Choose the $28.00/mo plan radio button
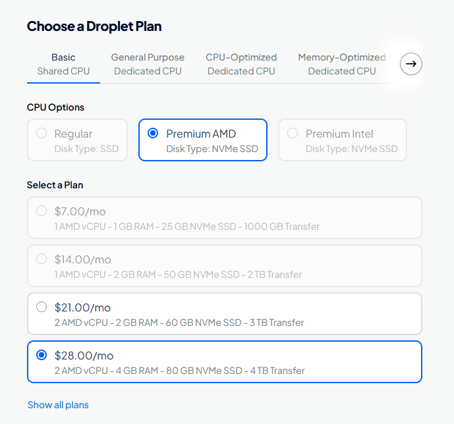 [42, 355]
